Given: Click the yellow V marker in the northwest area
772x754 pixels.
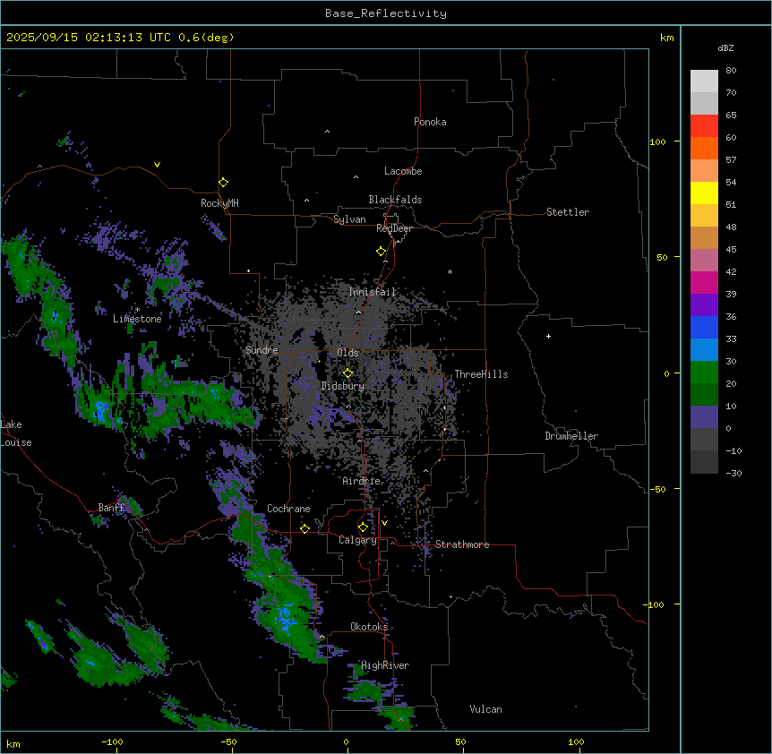Looking at the screenshot, I should 157,165.
